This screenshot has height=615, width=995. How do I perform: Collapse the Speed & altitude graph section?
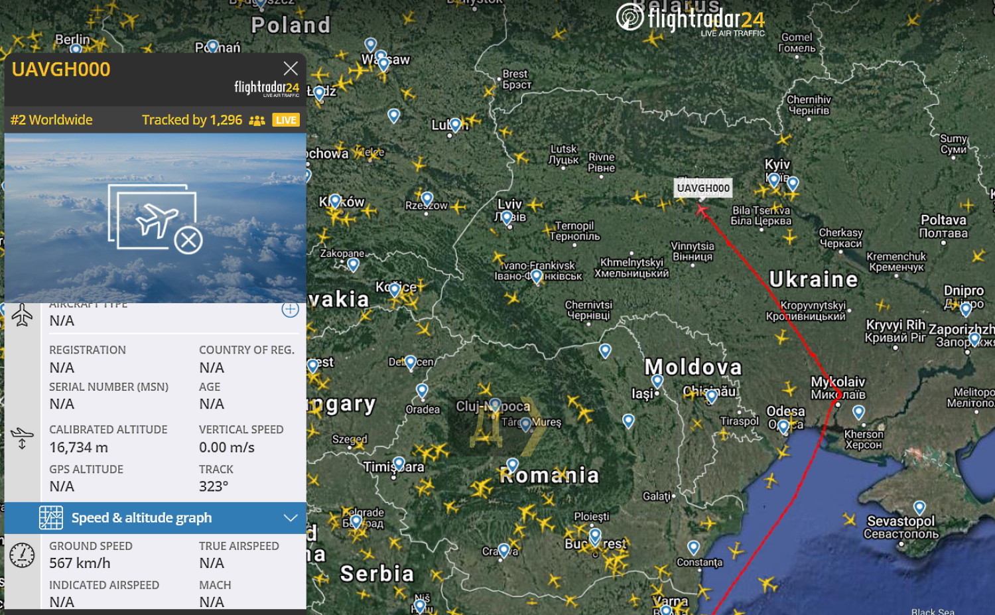click(291, 518)
